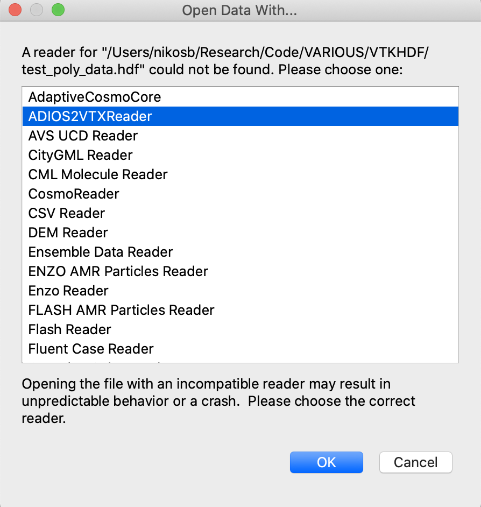Choose the ADIOS2VTXReader entry

[x=90, y=116]
